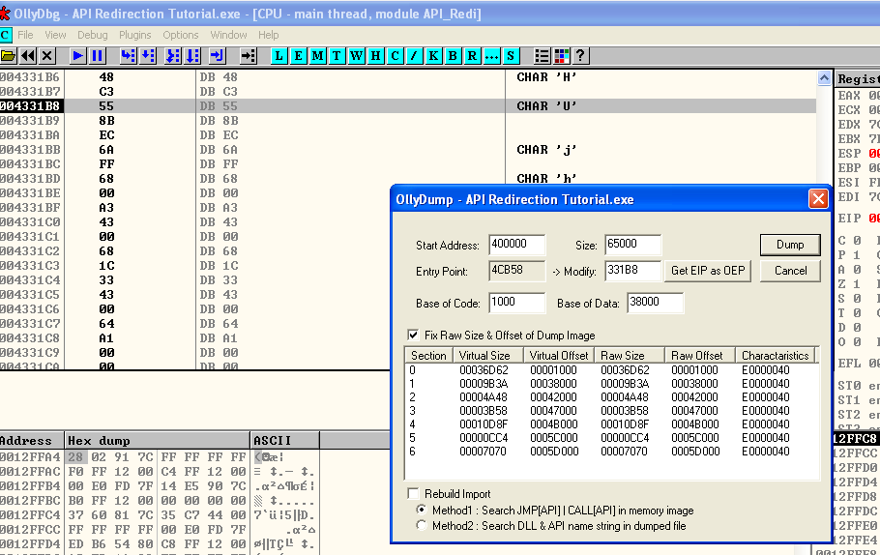The width and height of the screenshot is (880, 555).
Task: Restart the program with the rewind icon
Action: [x=27, y=55]
